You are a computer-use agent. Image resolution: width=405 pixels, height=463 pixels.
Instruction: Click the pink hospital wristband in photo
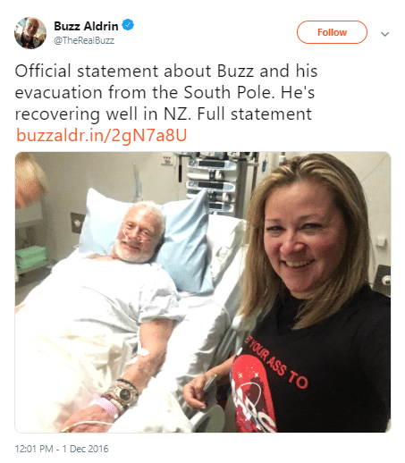point(105,406)
